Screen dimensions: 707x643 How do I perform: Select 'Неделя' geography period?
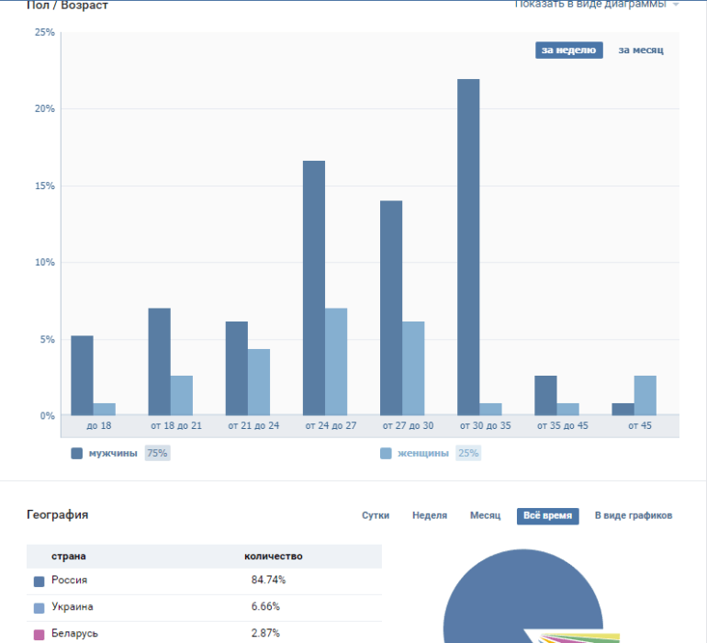430,515
